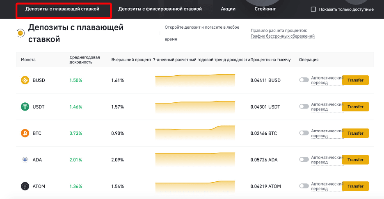Click 'Проценты на тысячу' column header
The image size is (384, 199).
270,60
